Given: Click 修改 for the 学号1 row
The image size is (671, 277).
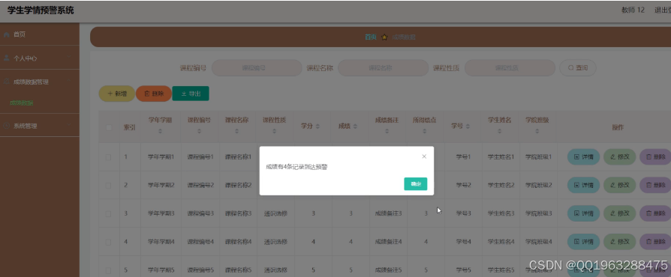Looking at the screenshot, I should pyautogui.click(x=620, y=157).
